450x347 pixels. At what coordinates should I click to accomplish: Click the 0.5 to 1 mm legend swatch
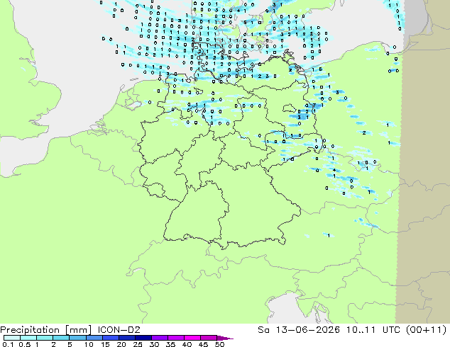tap(28, 338)
